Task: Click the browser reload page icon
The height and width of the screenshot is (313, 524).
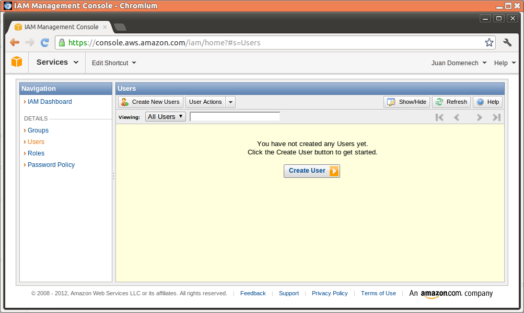Action: (44, 42)
